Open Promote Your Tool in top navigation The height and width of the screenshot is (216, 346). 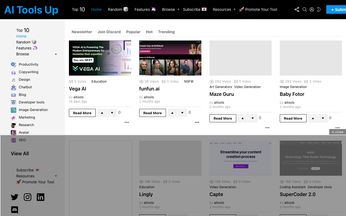[x=258, y=9]
